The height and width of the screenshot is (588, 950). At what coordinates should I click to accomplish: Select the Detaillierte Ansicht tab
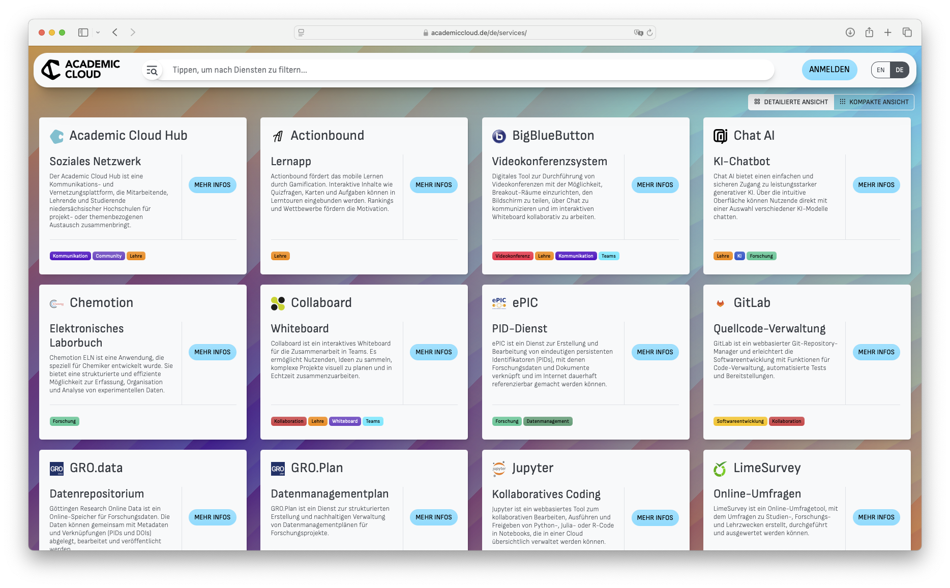tap(791, 102)
